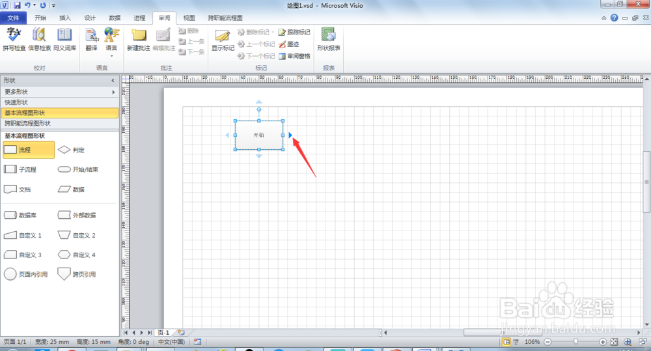Click the 翻译 translate icon

tap(91, 40)
